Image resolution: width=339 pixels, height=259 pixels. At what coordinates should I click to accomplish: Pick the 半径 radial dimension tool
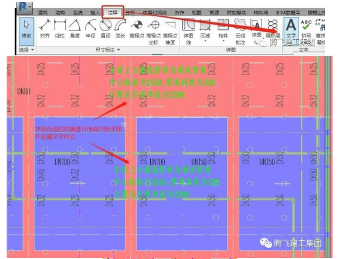click(90, 29)
